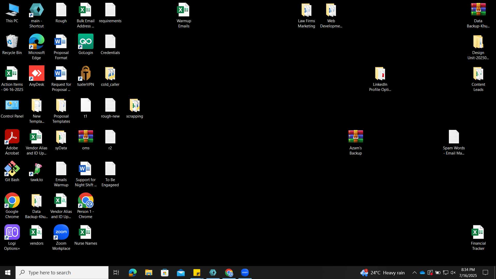Viewport: 496px width, 279px height.
Task: Open Spam Words - Email Ma... file
Action: 454,143
